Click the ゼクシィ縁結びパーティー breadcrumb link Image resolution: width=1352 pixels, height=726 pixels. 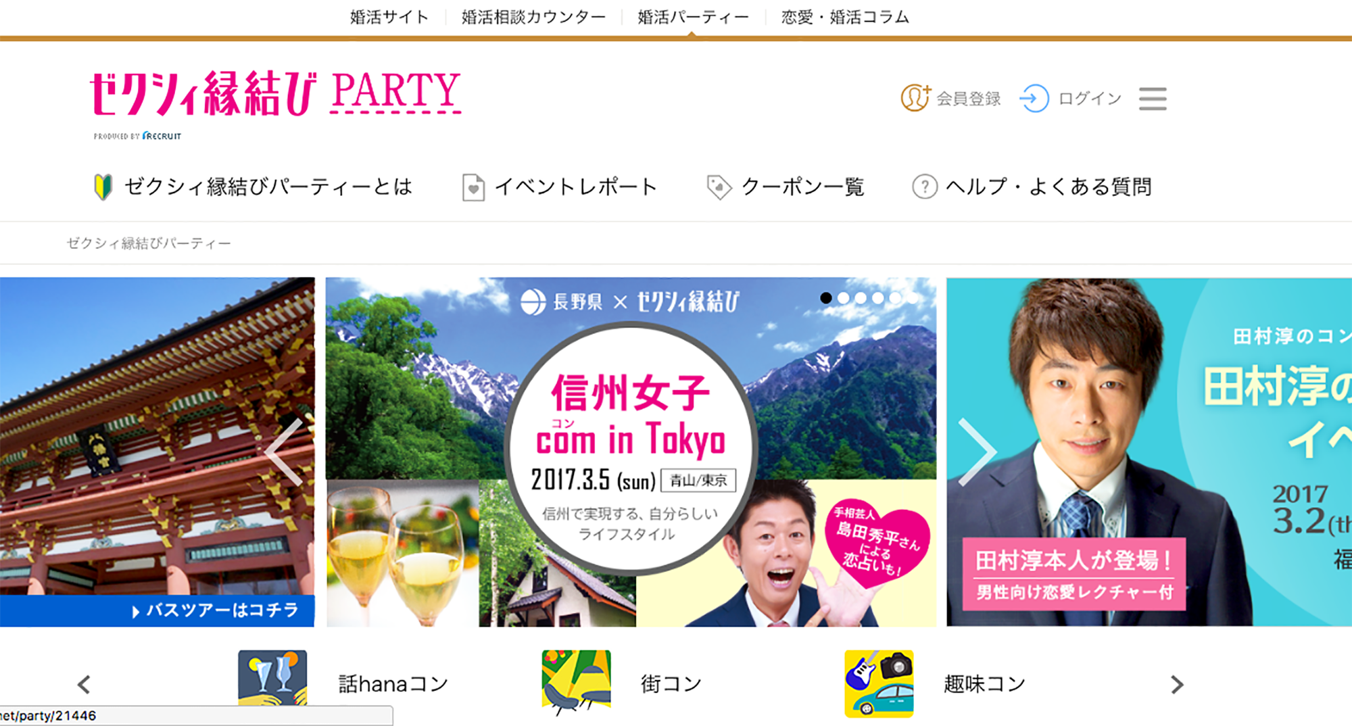(149, 243)
